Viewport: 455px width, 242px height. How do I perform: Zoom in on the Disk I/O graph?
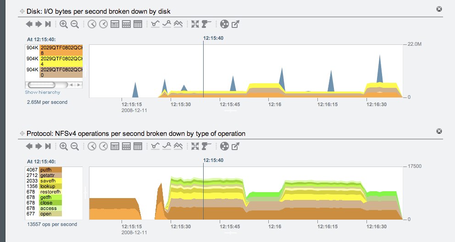(63, 24)
